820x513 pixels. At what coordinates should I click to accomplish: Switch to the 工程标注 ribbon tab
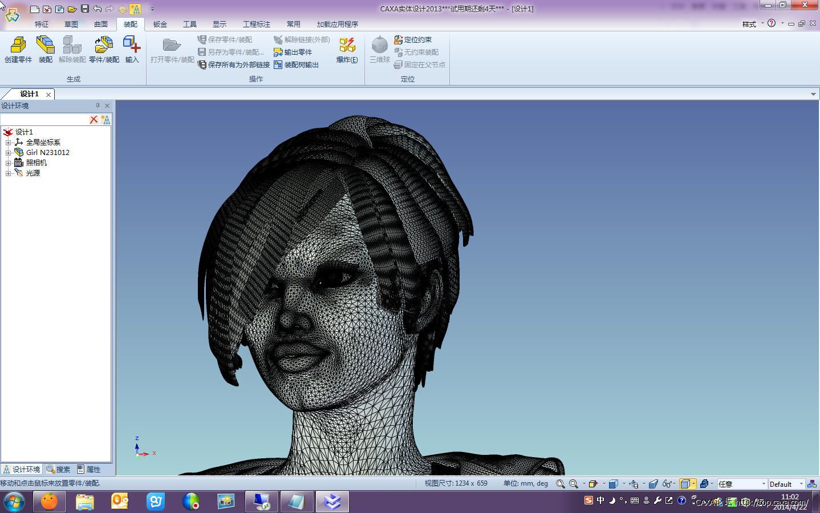[x=257, y=24]
